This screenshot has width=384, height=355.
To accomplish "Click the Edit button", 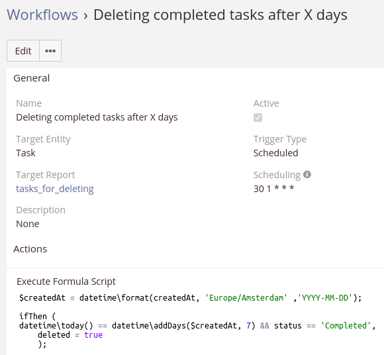I will [x=23, y=51].
